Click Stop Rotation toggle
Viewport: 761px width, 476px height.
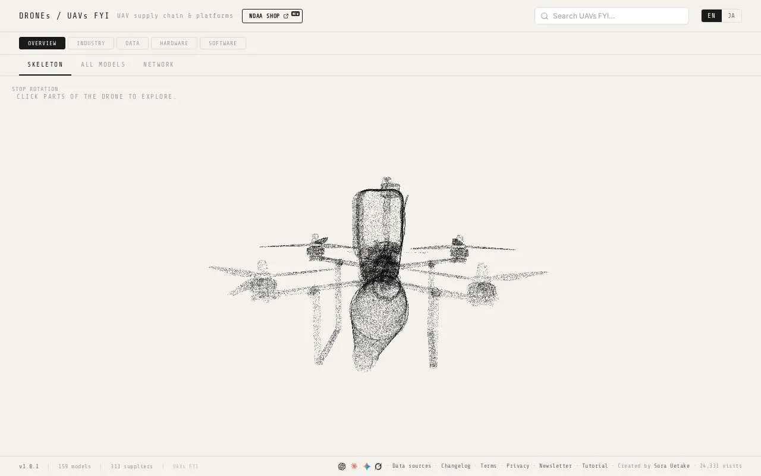[35, 89]
